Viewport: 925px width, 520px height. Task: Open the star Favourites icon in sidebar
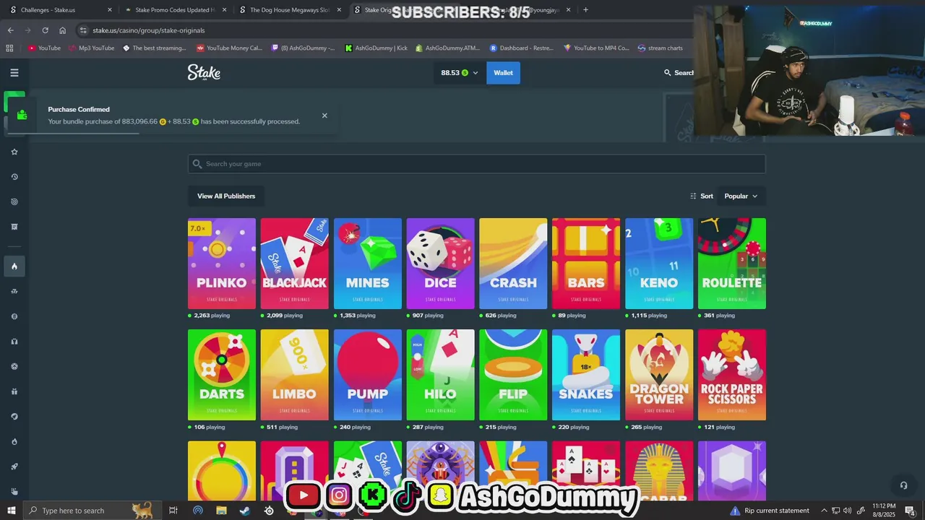pyautogui.click(x=14, y=152)
